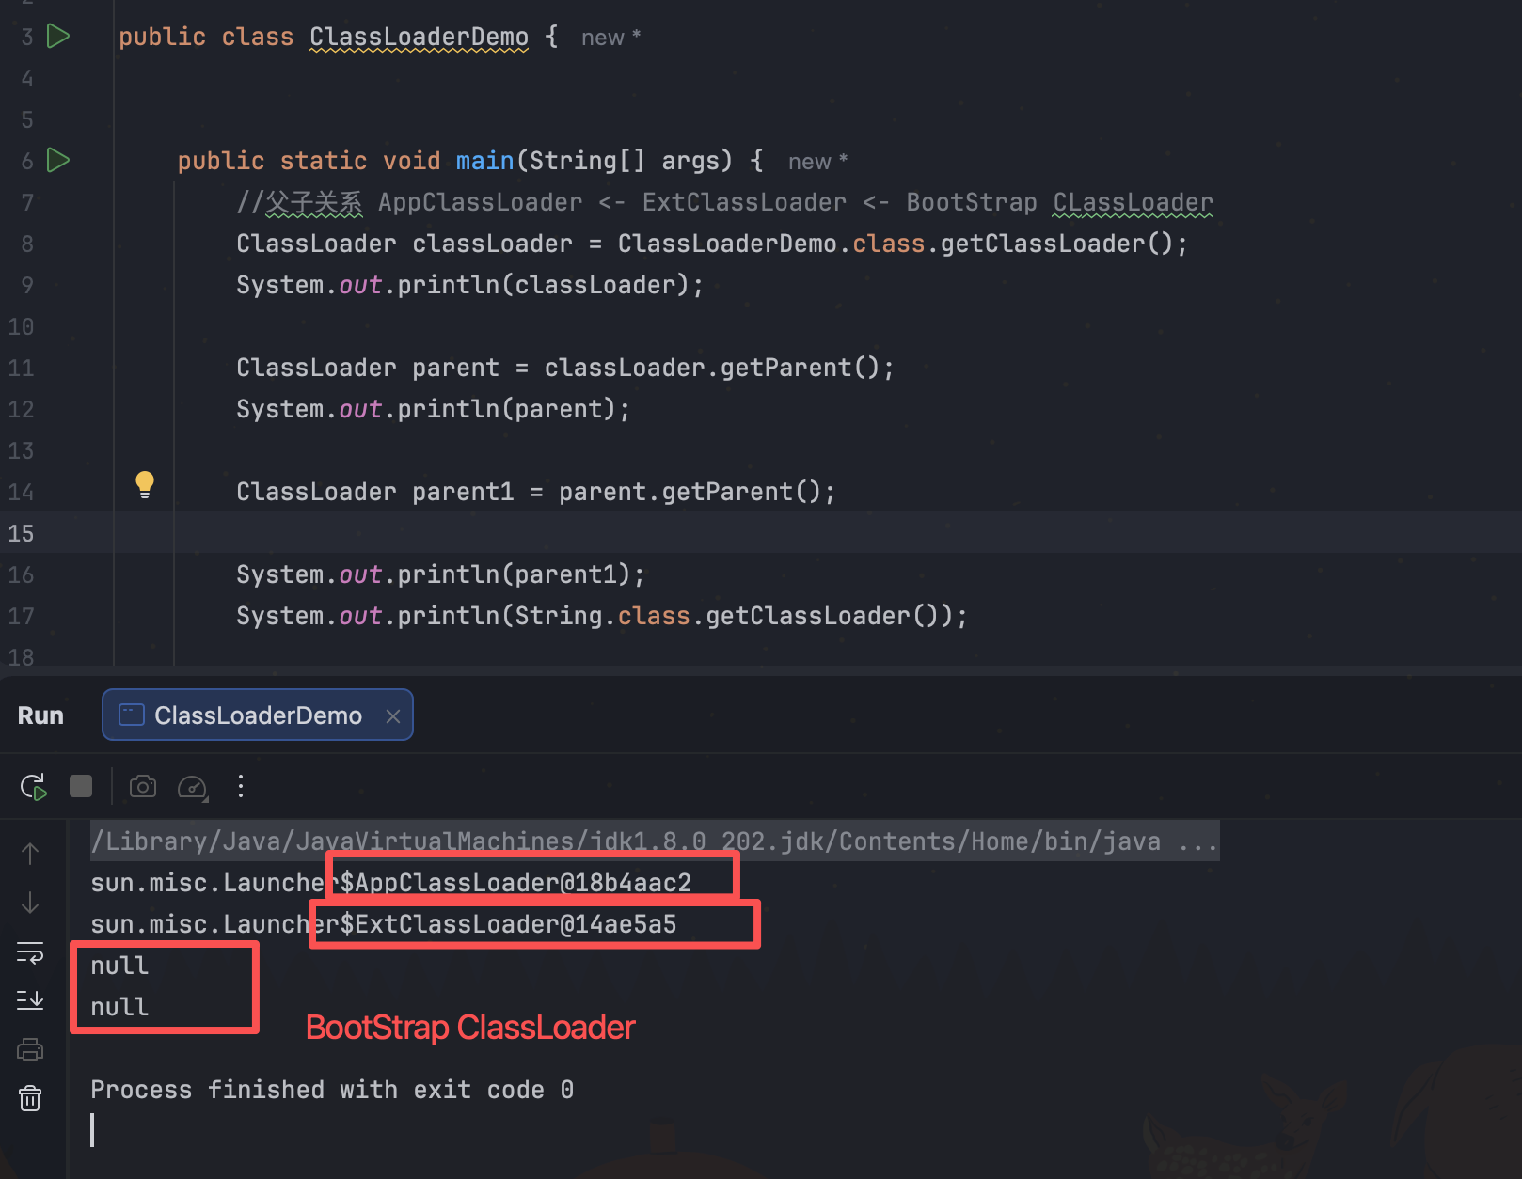This screenshot has height=1179, width=1522.
Task: Click the yellow light bulb quick-fix icon
Action: [x=144, y=484]
